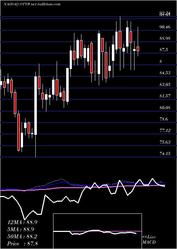The width and height of the screenshot is (177, 249).
Task: Click the NASDAQ OTTR ticker title
Action: 32,4
